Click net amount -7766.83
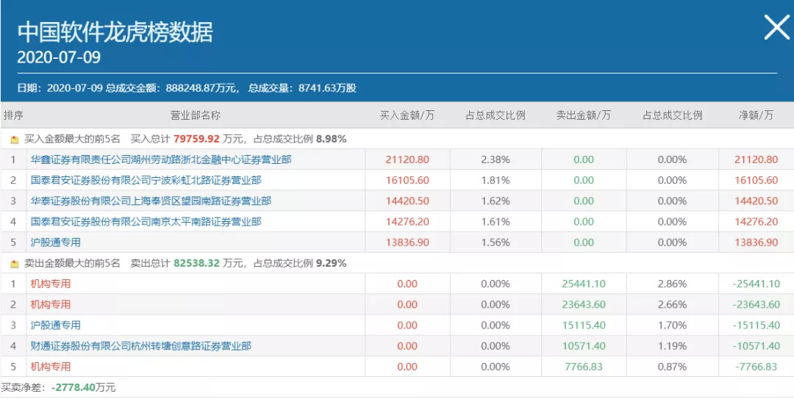 tap(756, 367)
